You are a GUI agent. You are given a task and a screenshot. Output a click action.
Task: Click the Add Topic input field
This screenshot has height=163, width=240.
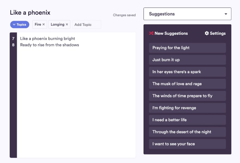click(86, 24)
